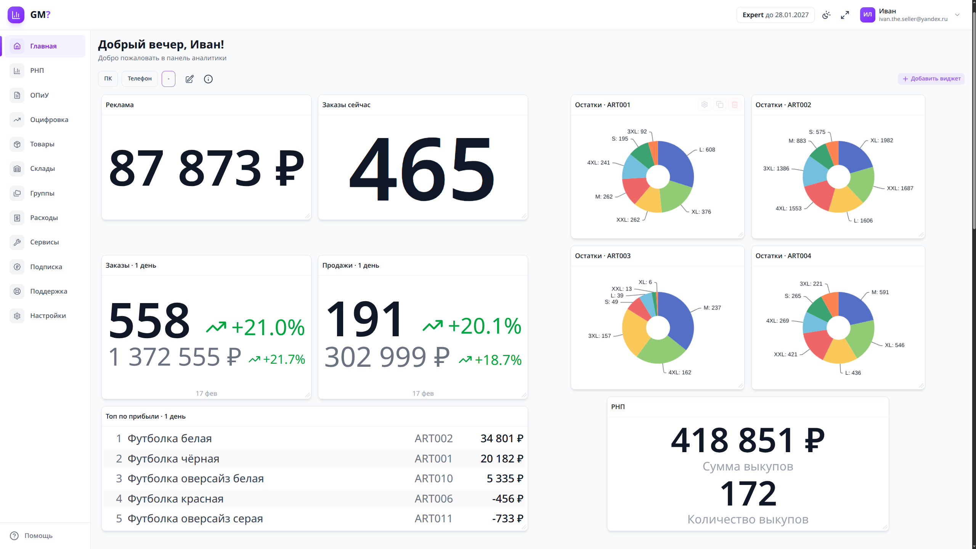Switch to the Телефон layout preset
The width and height of the screenshot is (976, 549).
(140, 79)
